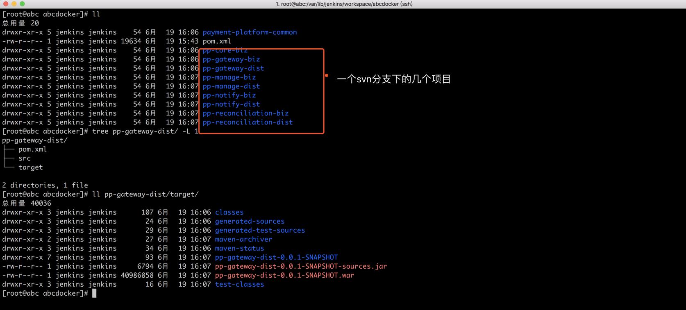Screen dimensions: 686x310
Task: Click the pp-gateway-dist entry in the directory listing
Action: pos(233,68)
